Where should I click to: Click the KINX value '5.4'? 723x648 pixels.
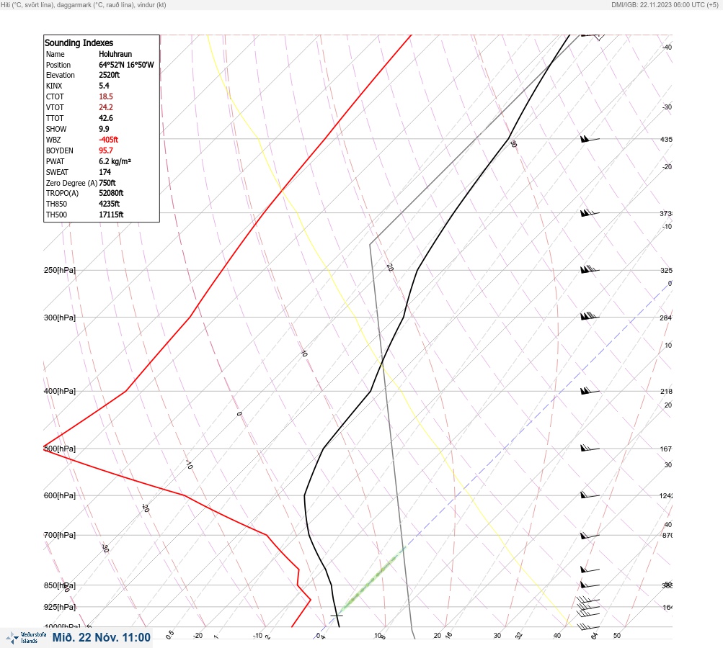[x=105, y=86]
